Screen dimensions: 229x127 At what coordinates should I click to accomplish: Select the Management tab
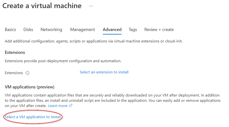click(x=82, y=30)
